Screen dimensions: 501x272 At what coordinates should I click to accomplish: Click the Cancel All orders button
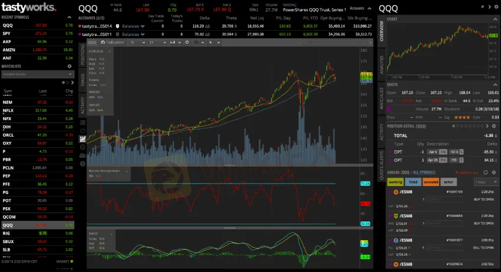pos(466,173)
